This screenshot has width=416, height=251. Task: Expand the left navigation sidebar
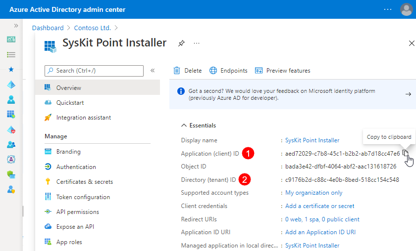tap(16, 26)
